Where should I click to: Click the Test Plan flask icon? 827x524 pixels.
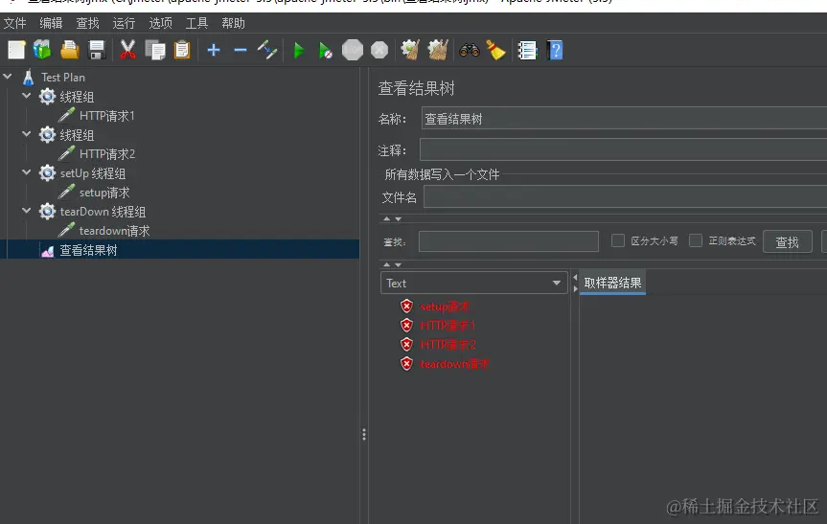(29, 77)
